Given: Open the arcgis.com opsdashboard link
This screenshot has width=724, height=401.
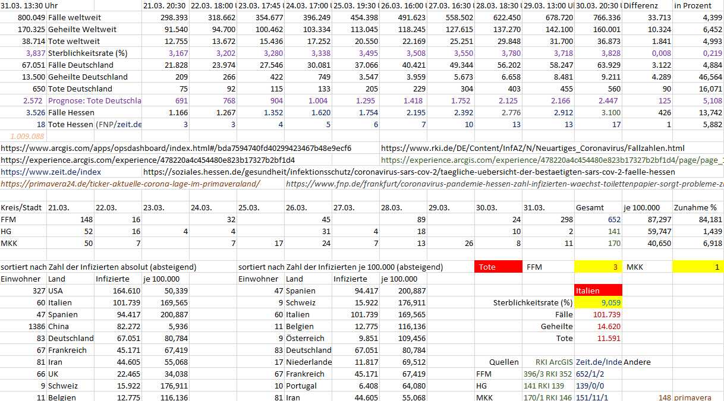Looking at the screenshot, I should click(176, 148).
